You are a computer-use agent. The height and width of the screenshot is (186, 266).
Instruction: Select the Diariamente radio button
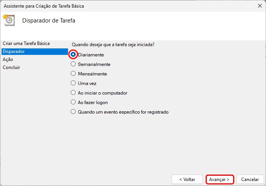click(x=73, y=55)
